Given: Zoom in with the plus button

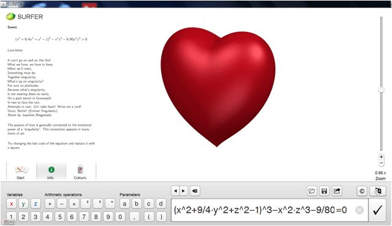Looking at the screenshot, I should [x=381, y=157].
